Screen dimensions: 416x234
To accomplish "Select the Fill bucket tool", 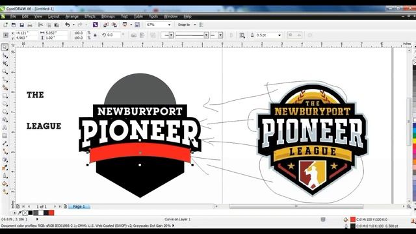I will [x=5, y=183].
